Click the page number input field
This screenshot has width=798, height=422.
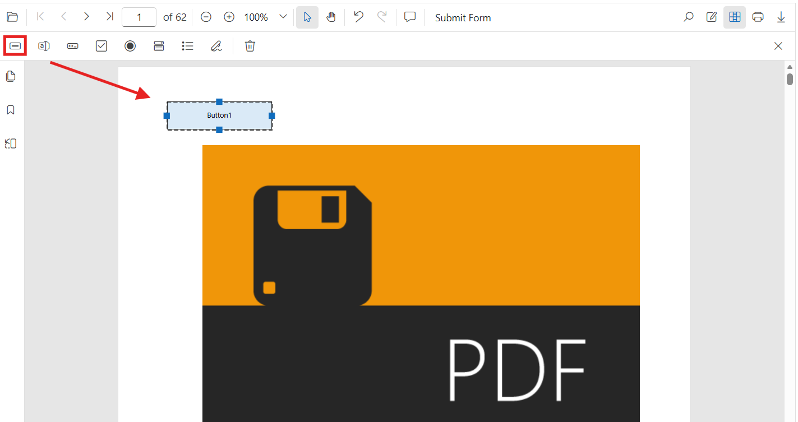pyautogui.click(x=139, y=17)
